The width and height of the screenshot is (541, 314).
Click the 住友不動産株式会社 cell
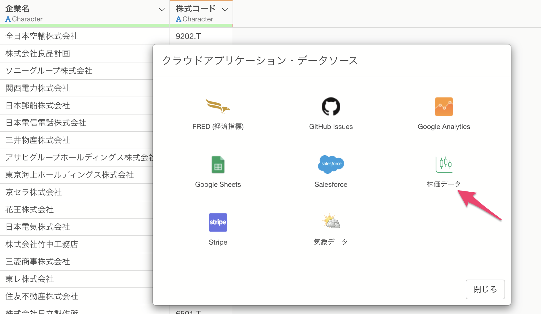point(42,296)
